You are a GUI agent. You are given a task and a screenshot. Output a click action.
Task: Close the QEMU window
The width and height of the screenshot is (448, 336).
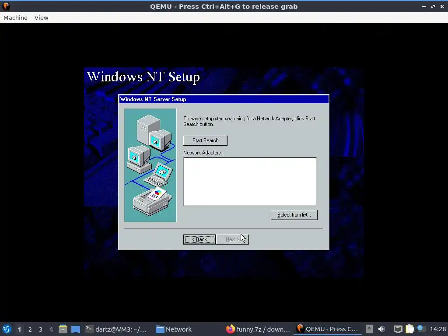tap(442, 6)
